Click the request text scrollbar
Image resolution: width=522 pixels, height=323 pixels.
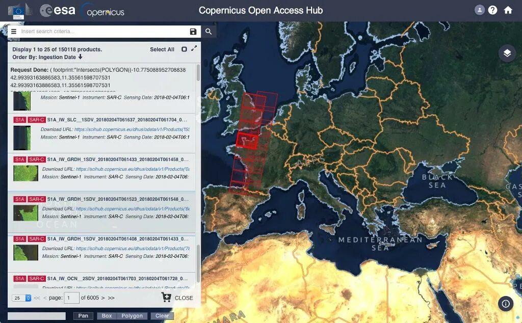coord(198,72)
